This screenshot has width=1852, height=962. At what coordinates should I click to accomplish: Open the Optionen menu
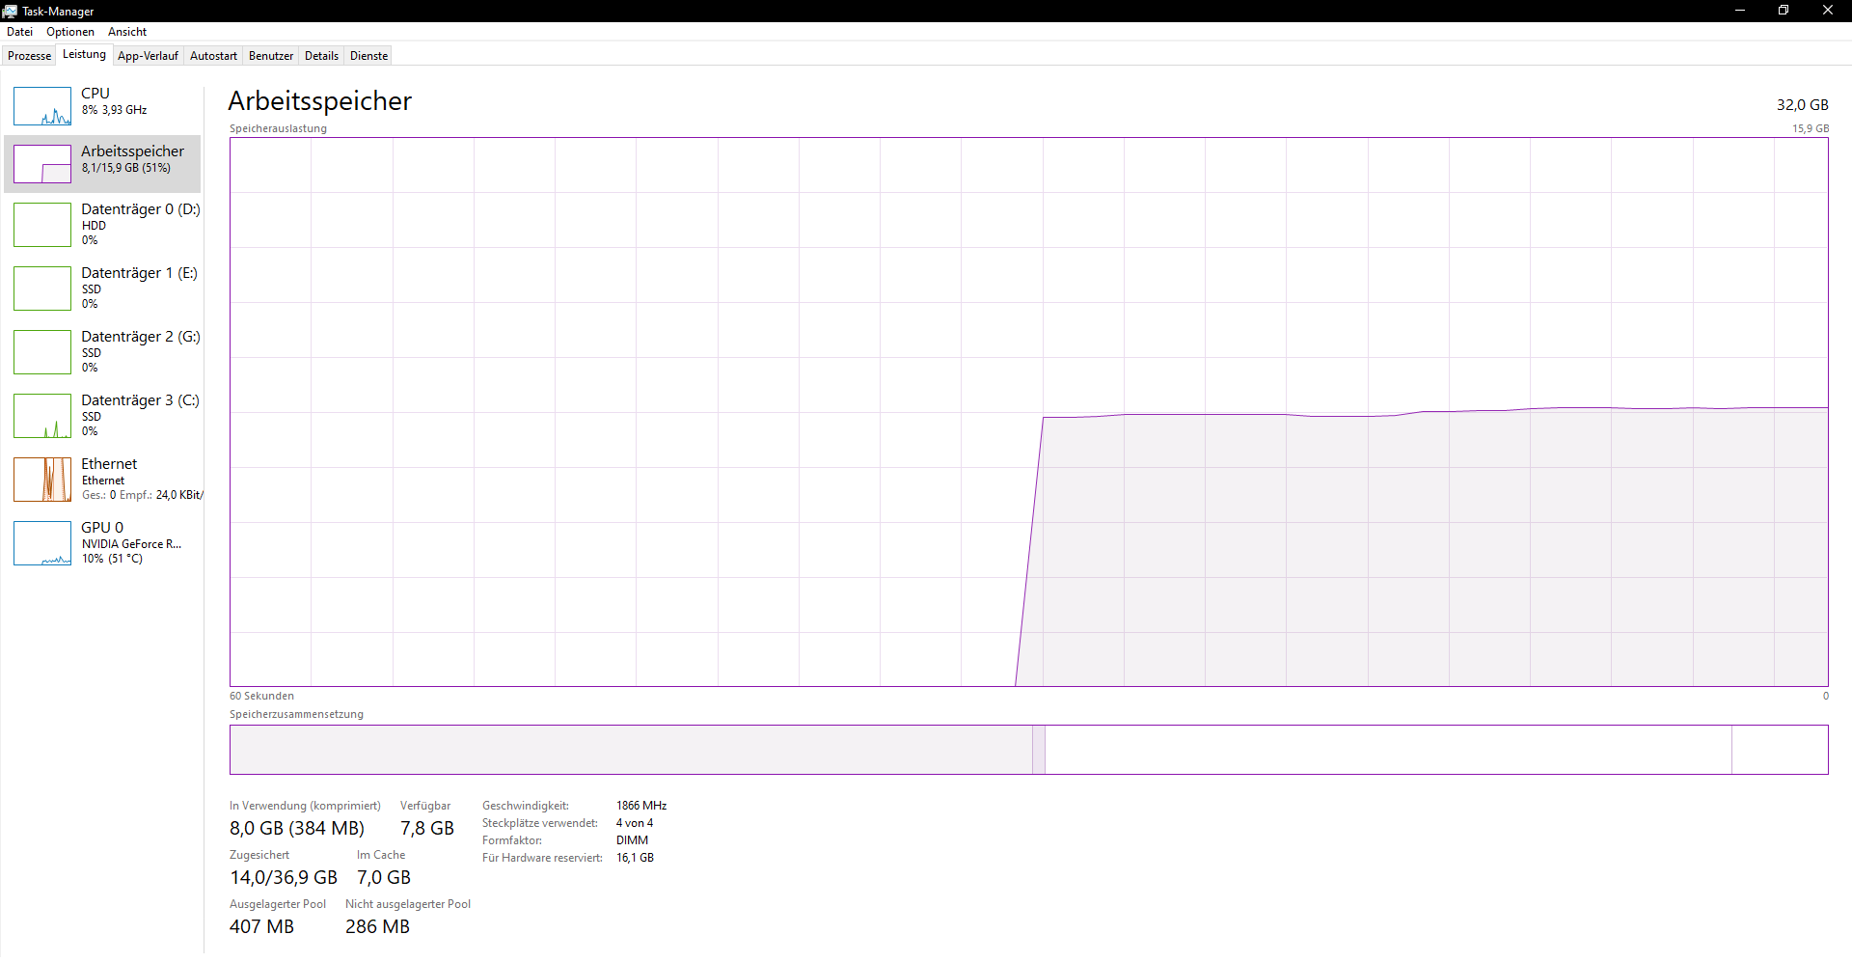pyautogui.click(x=69, y=31)
